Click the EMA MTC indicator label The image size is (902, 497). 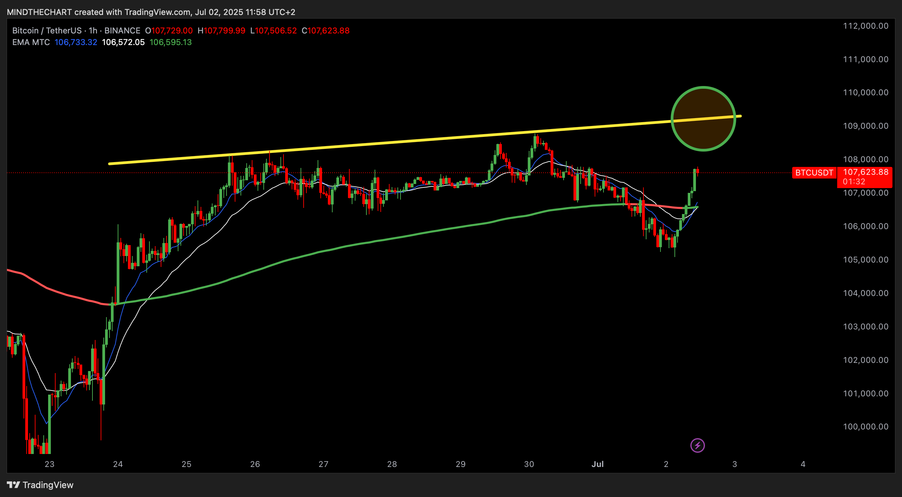31,42
